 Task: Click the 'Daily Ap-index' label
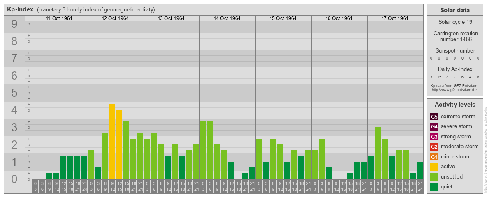point(455,69)
